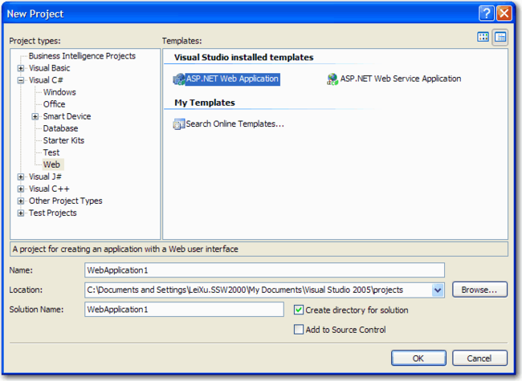This screenshot has width=522, height=381.
Task: Open the Location dropdown arrow
Action: [438, 290]
